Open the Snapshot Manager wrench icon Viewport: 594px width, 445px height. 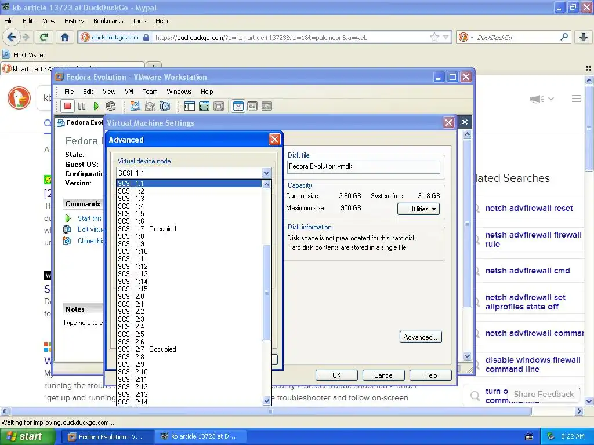(x=165, y=107)
